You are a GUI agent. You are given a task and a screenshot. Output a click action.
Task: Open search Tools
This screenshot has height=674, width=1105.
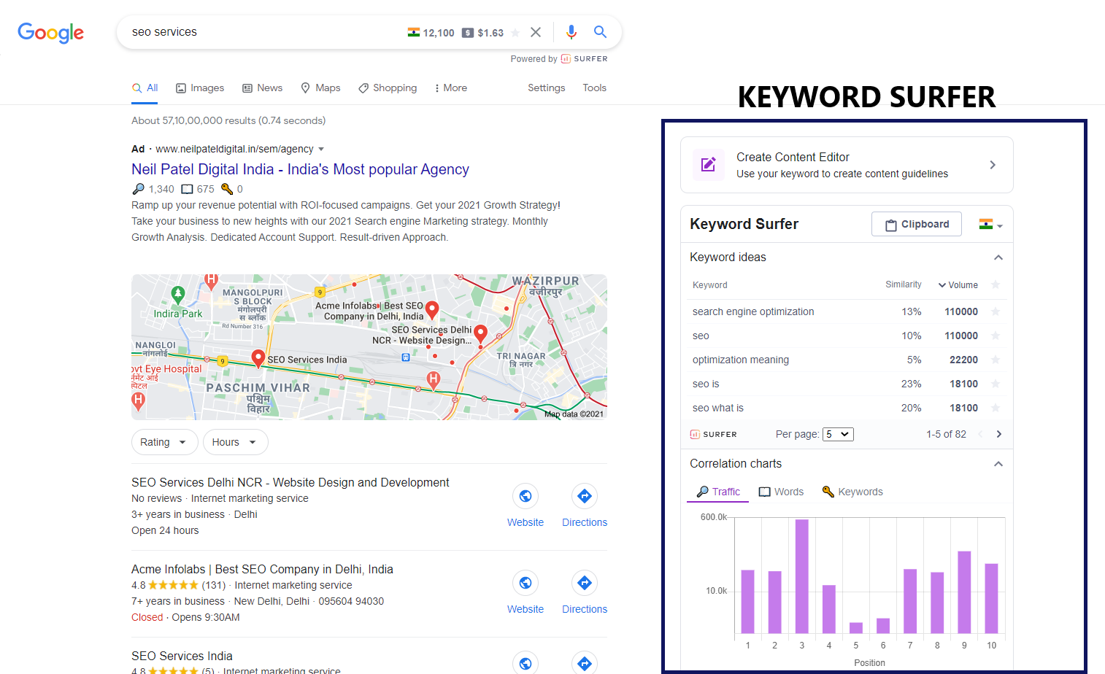point(594,88)
